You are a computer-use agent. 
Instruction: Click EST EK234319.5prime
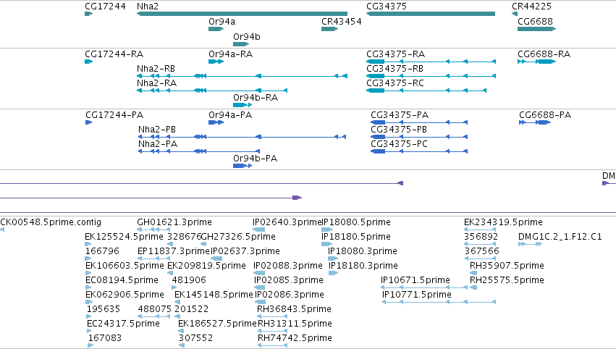(x=503, y=222)
